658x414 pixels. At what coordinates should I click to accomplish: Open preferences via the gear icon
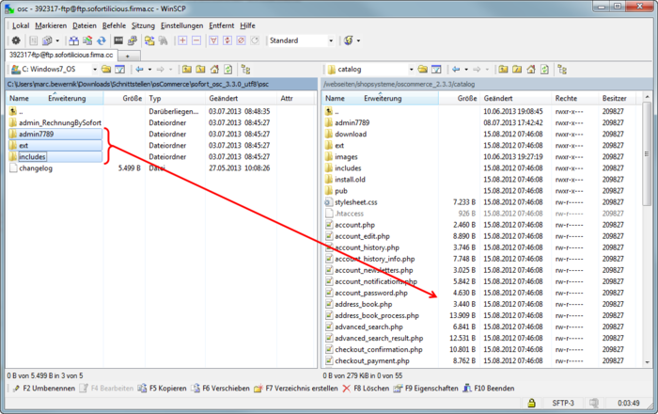(x=16, y=40)
